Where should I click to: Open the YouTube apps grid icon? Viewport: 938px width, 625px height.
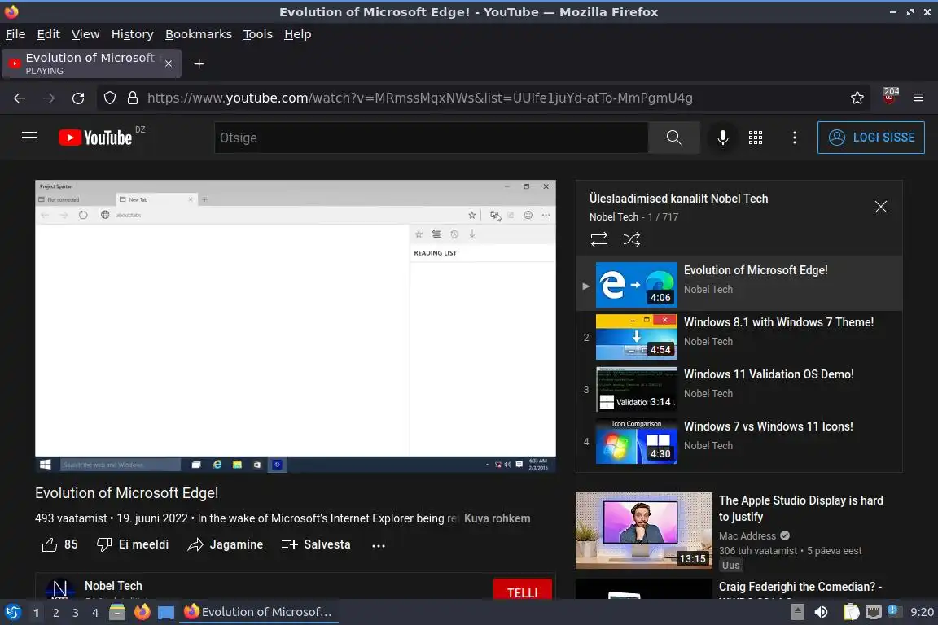756,138
